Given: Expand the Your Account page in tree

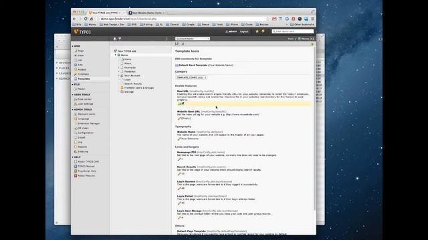Looking at the screenshot, I should 119,75.
